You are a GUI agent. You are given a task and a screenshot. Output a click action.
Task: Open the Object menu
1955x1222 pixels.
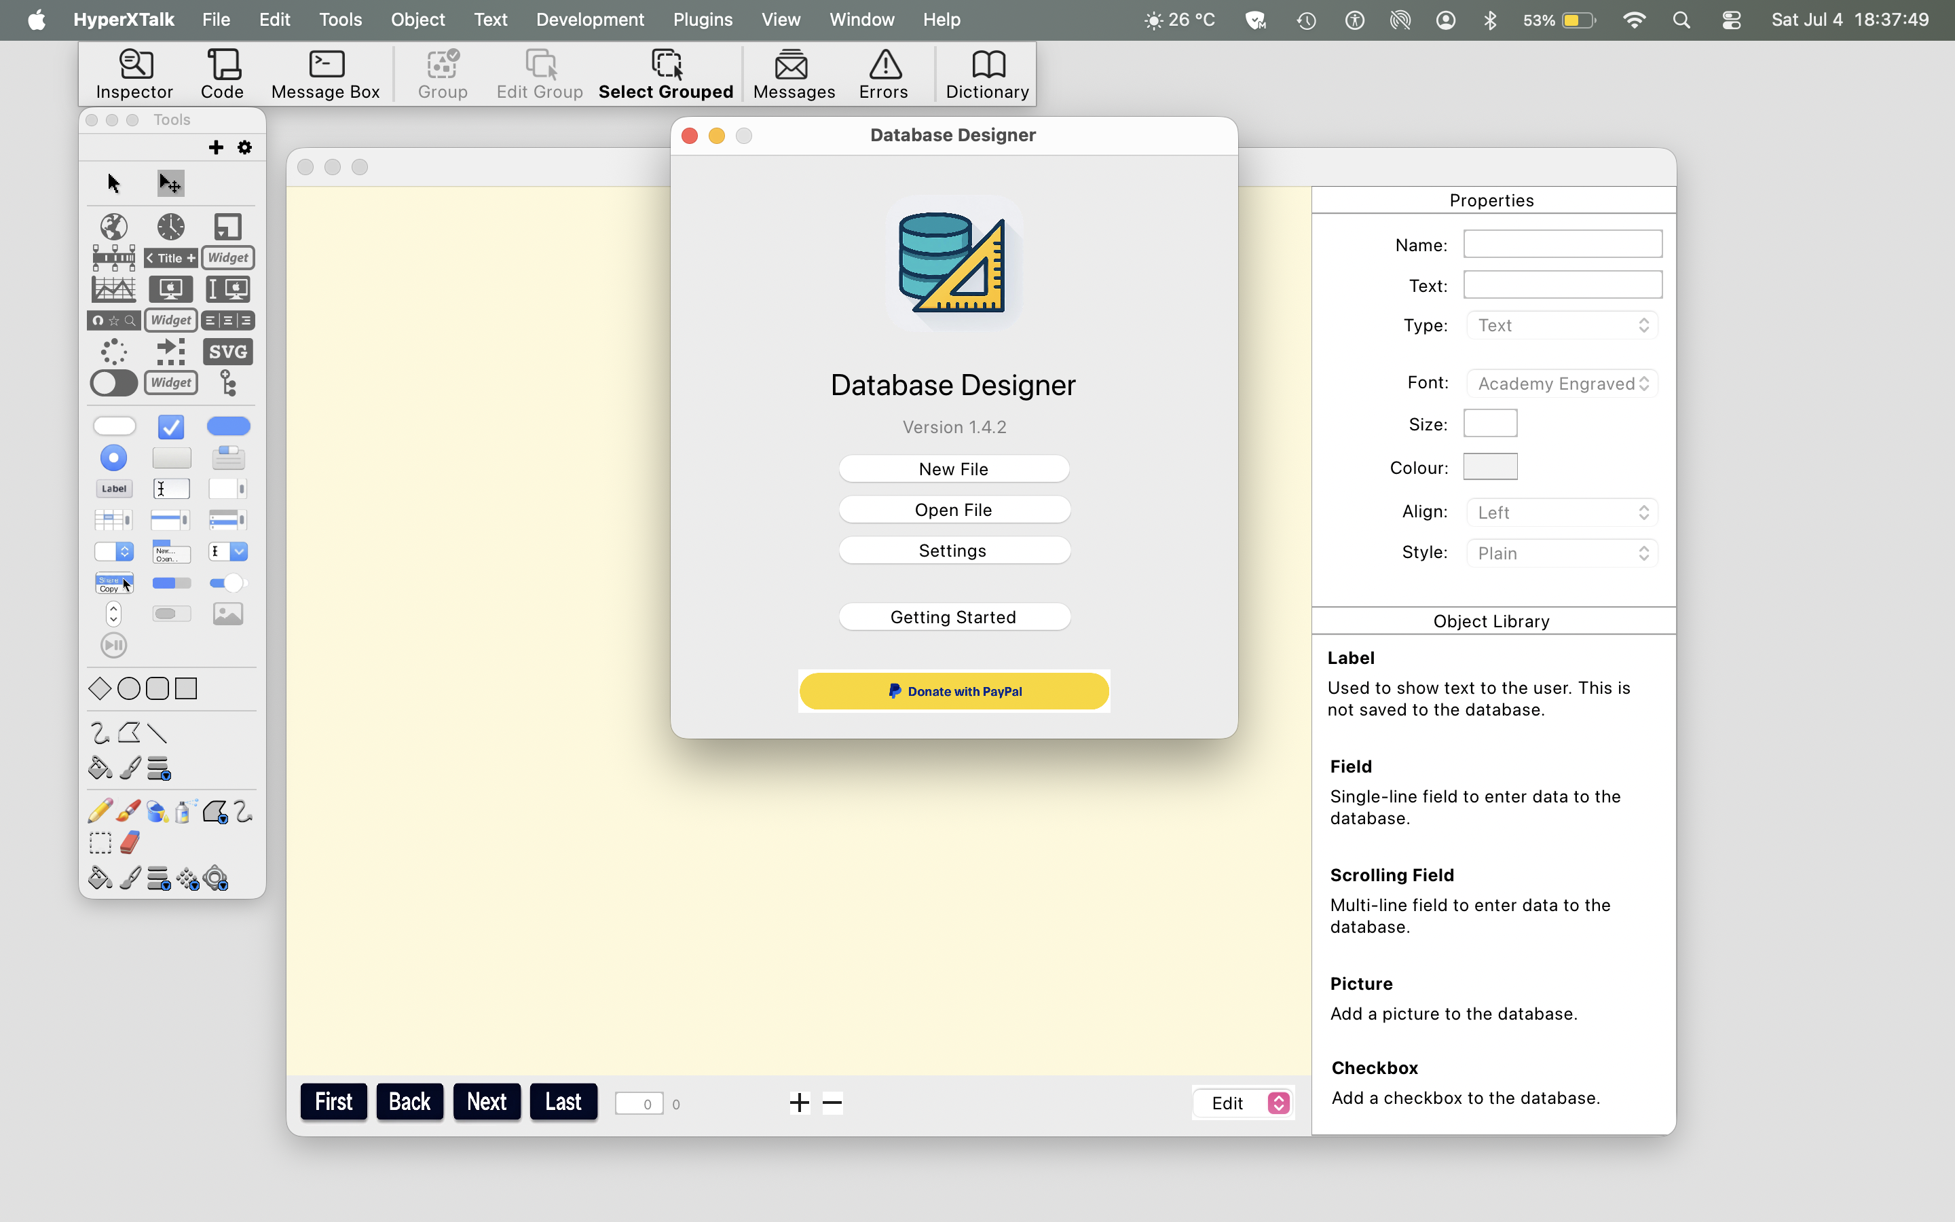[417, 20]
